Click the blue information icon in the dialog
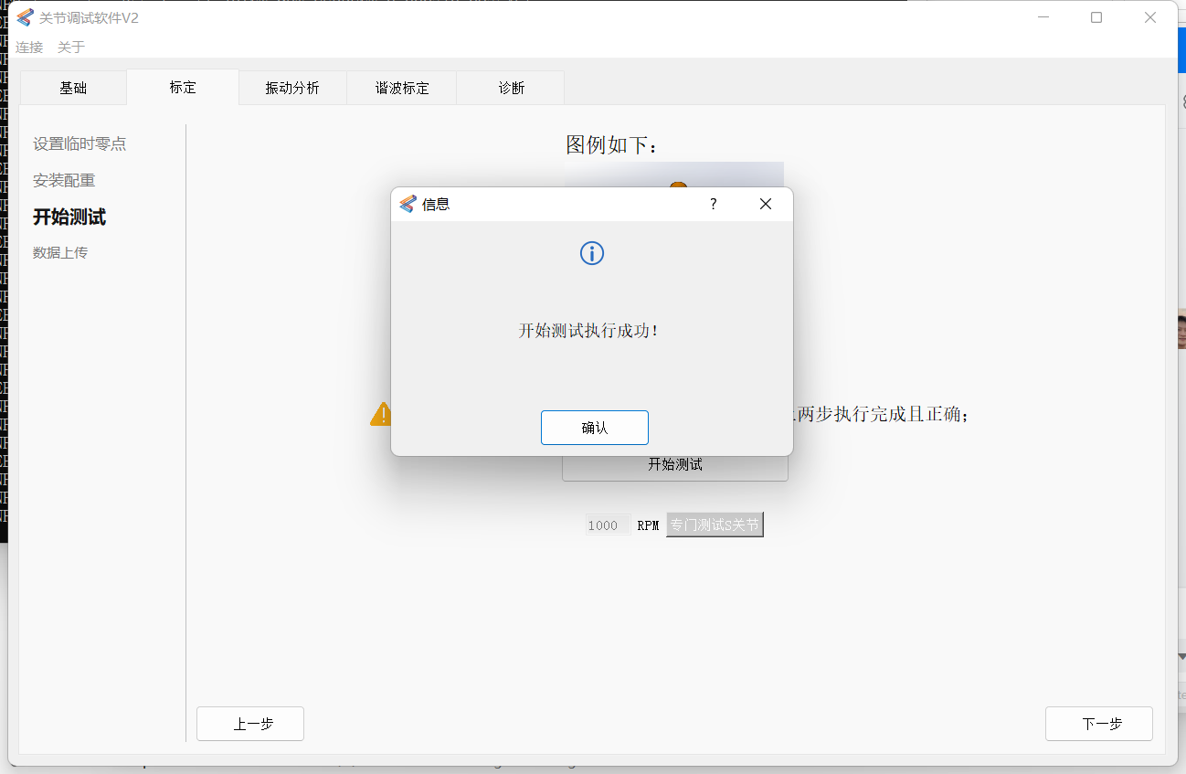The image size is (1186, 774). [x=592, y=253]
